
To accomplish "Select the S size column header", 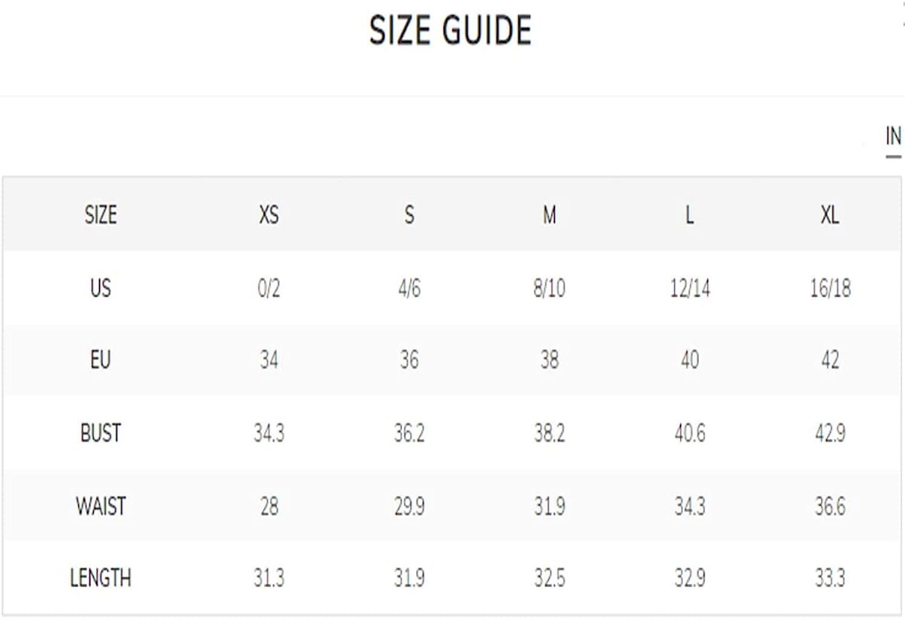I will [x=409, y=215].
